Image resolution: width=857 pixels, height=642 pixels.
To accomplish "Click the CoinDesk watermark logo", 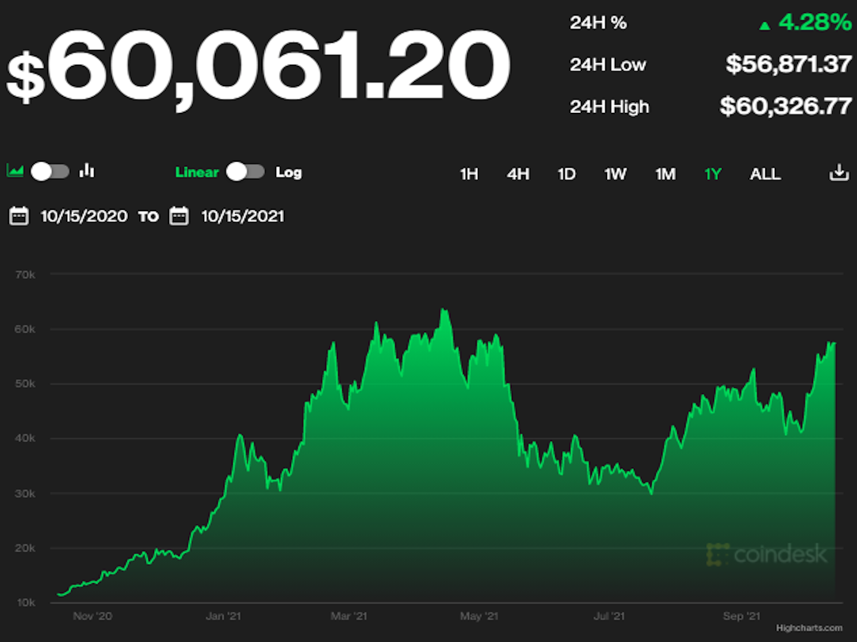I will (767, 554).
